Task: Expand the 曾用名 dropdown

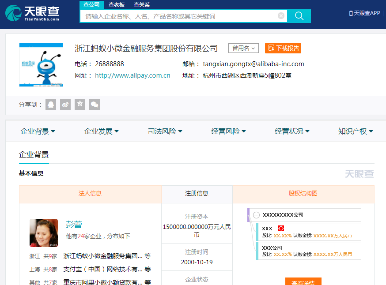Action: (x=243, y=48)
